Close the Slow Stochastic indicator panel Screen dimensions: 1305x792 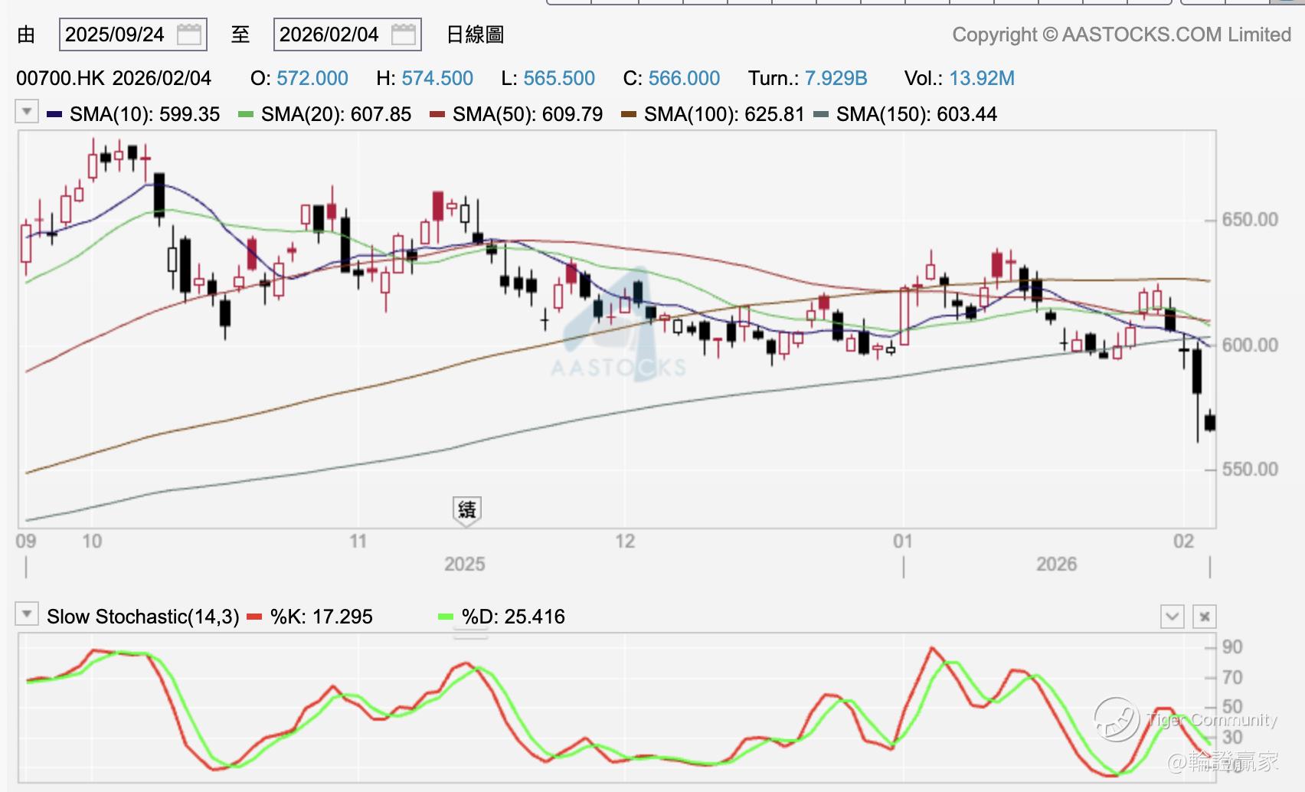pyautogui.click(x=1205, y=617)
